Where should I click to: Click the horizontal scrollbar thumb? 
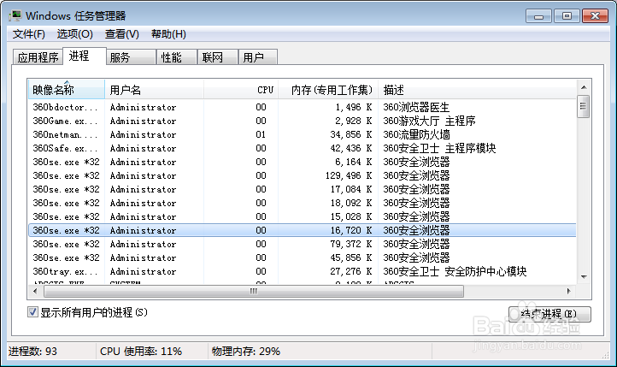[254, 292]
